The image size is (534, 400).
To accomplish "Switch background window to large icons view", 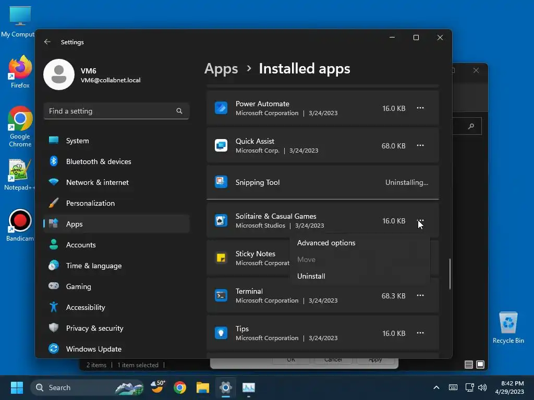I will point(480,365).
